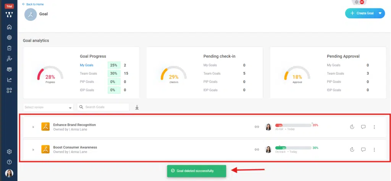Open Create Goal dropdown arrow
Image resolution: width=391 pixels, height=181 pixels.
click(x=380, y=13)
